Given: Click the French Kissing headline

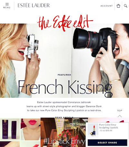Looking at the screenshot, I should (65, 87).
